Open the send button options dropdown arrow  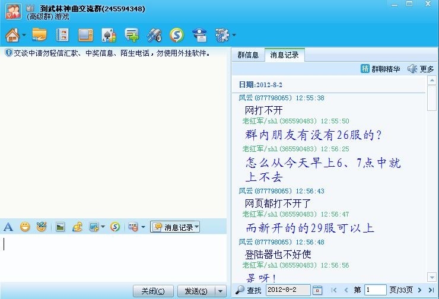(x=221, y=291)
